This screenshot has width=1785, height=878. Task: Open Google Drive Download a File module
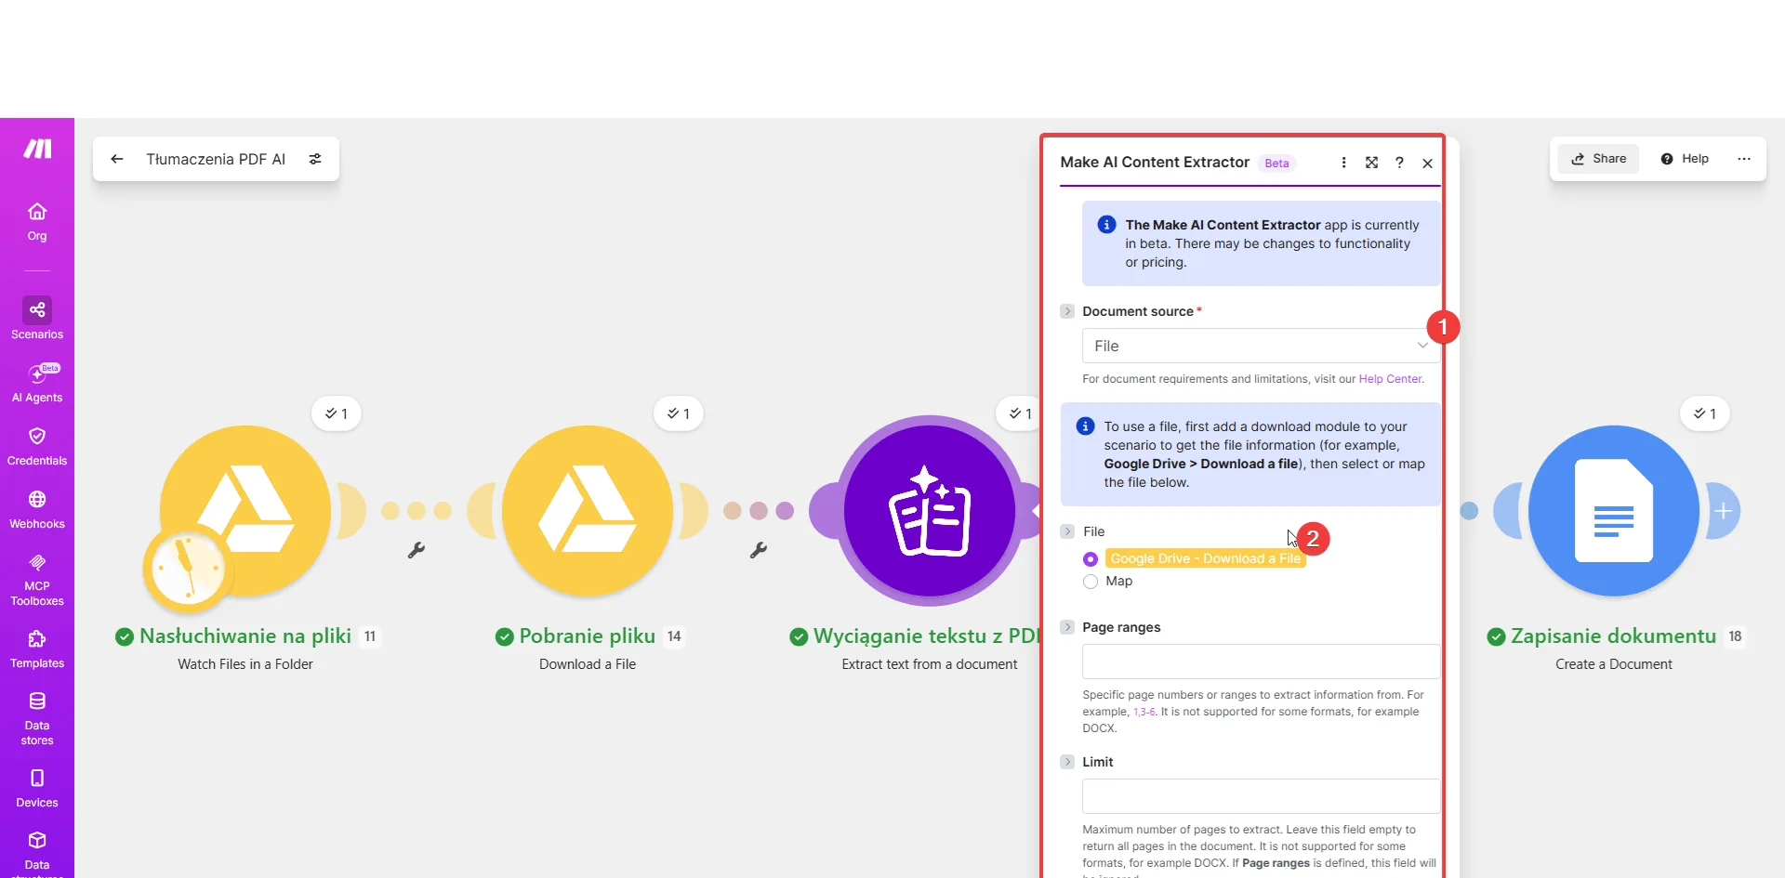pyautogui.click(x=588, y=510)
